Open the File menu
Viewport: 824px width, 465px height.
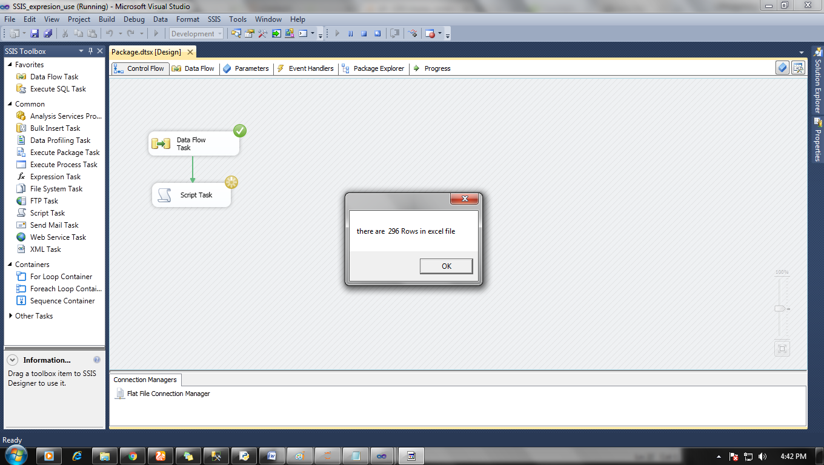(x=10, y=19)
